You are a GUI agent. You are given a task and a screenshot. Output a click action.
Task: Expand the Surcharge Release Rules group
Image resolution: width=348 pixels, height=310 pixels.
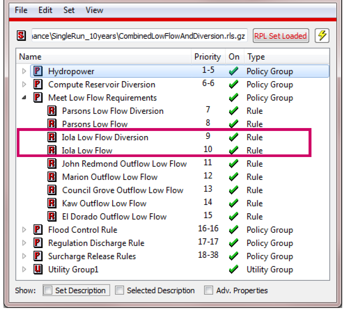(24, 256)
